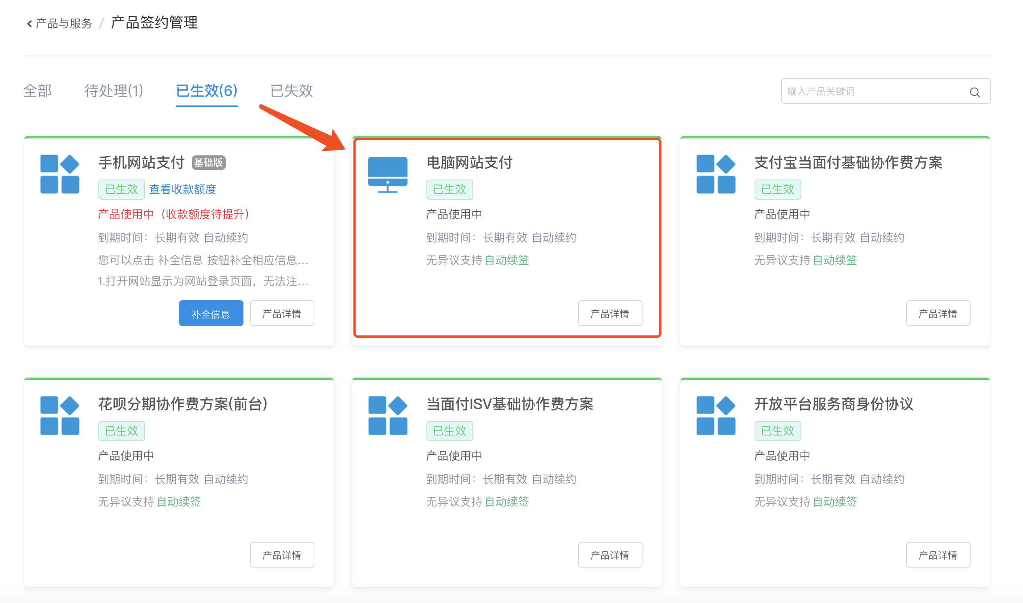
Task: Focus the 输入产品关键词 search field
Action: [875, 91]
